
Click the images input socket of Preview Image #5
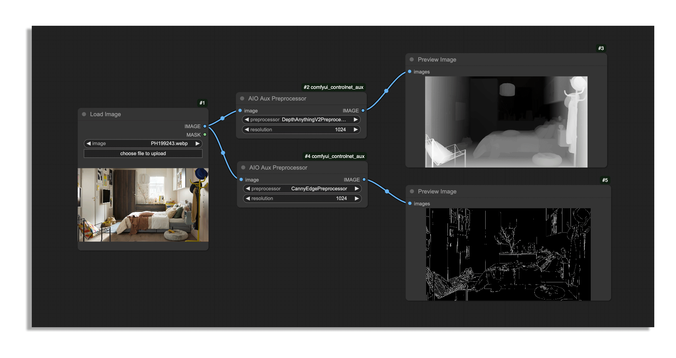[x=410, y=203]
